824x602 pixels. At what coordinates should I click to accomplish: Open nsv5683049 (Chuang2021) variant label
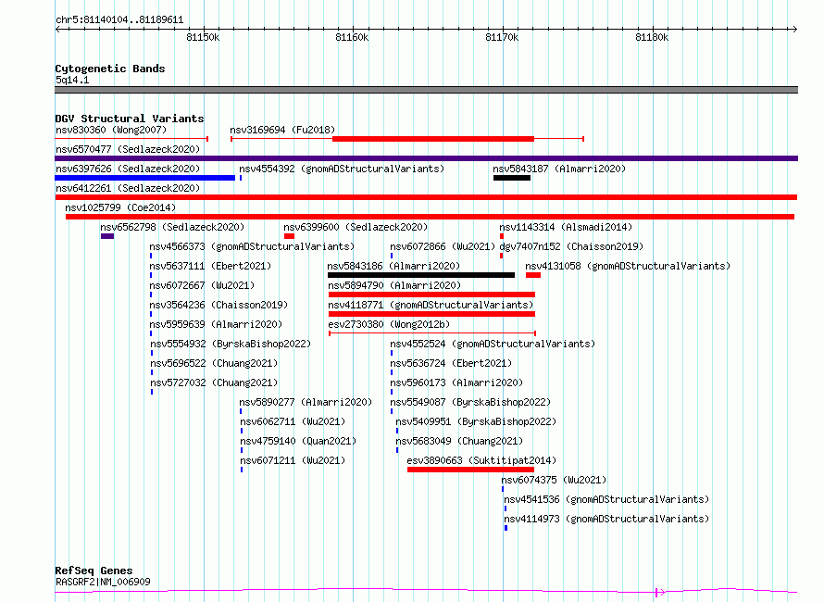(459, 441)
